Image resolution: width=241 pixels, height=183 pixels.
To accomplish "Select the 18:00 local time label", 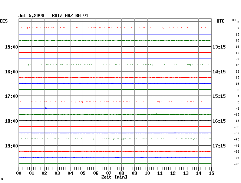I will pos(11,121).
